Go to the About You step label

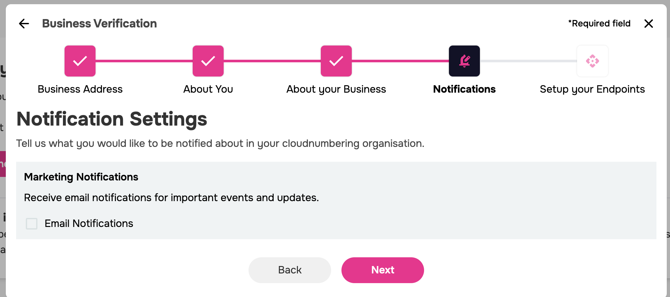click(208, 89)
